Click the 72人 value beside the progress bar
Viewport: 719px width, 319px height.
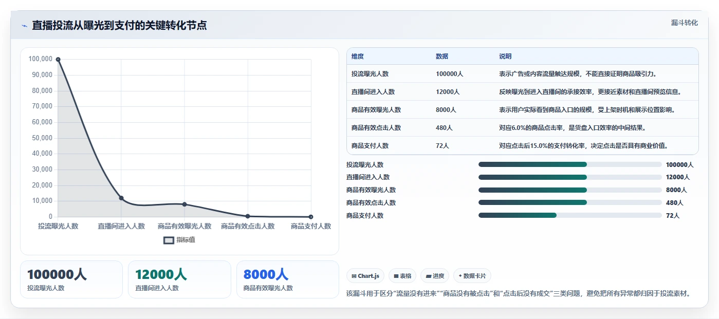pos(673,216)
